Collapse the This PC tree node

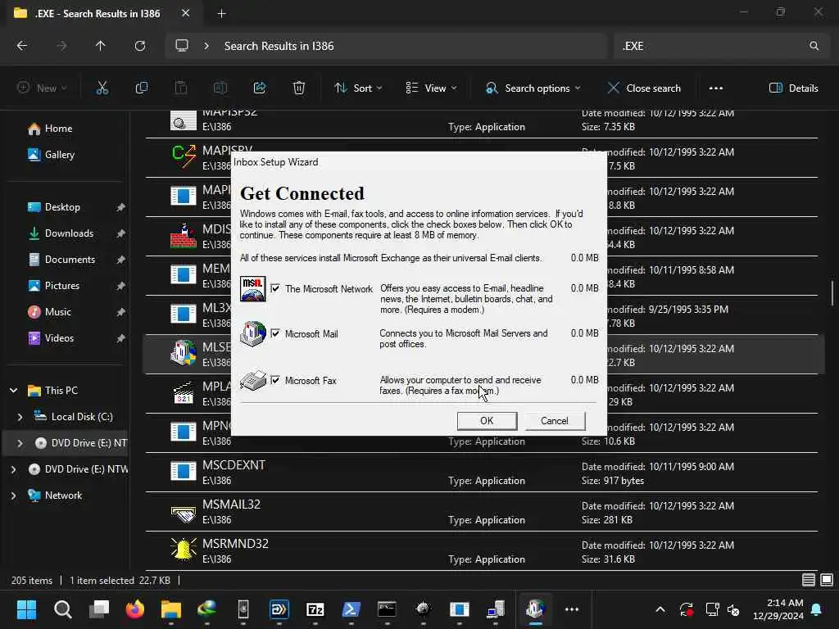(x=14, y=391)
